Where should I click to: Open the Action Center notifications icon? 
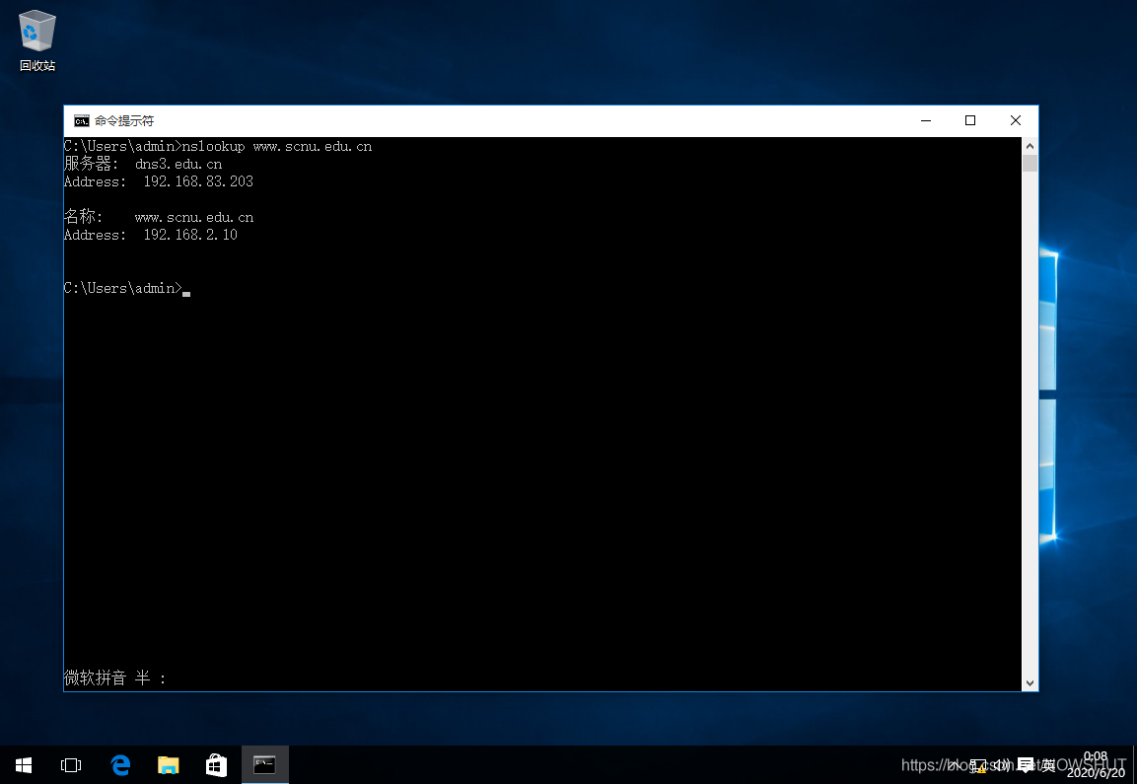coord(1026,765)
